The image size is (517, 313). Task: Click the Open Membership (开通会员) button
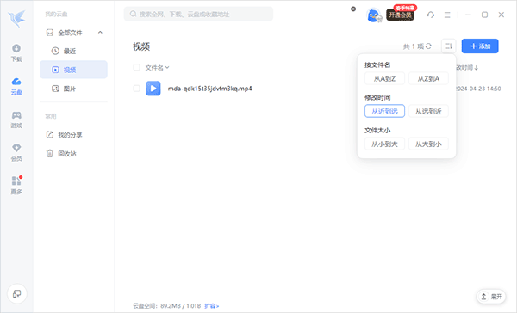tap(400, 15)
